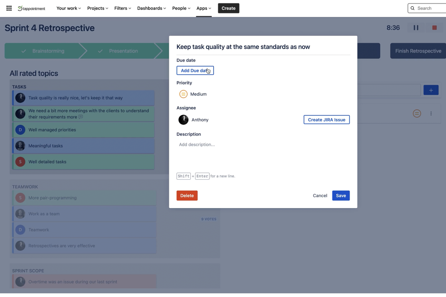The width and height of the screenshot is (446, 297).
Task: Delete the action item
Action: [187, 195]
